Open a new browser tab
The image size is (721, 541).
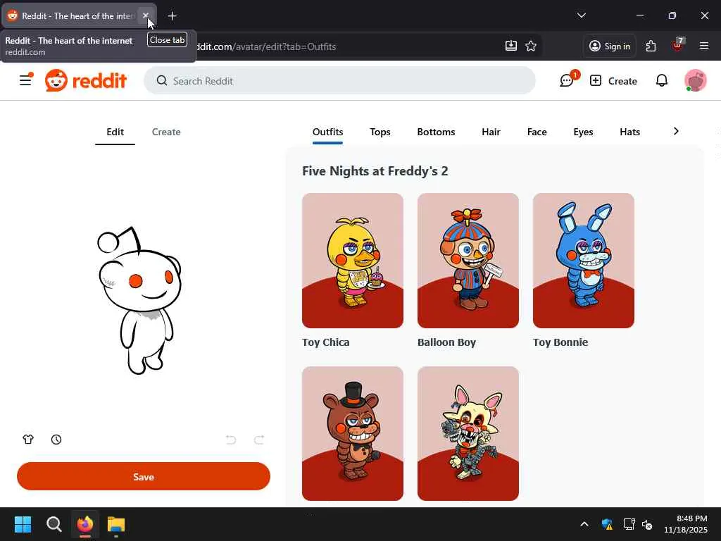coord(172,16)
